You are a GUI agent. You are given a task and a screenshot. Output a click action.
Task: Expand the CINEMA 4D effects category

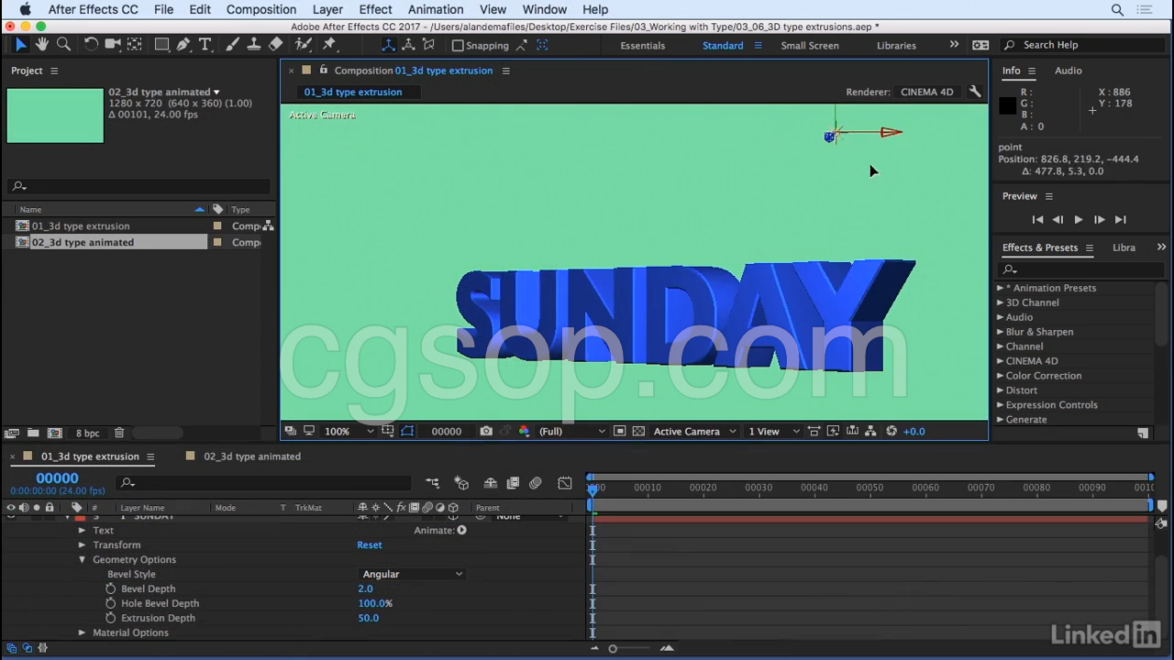click(1000, 361)
